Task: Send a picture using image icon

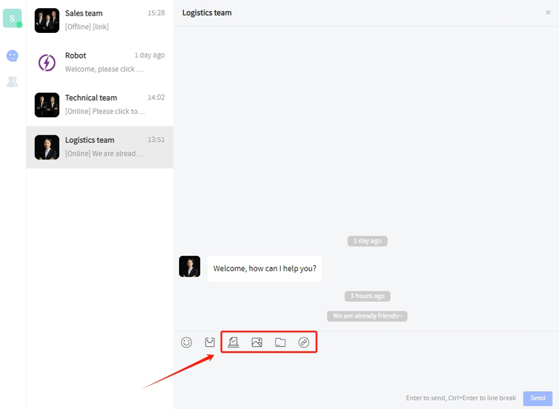Action: point(257,342)
